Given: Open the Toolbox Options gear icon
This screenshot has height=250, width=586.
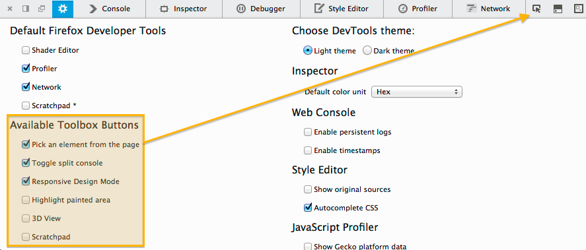Looking at the screenshot, I should 63,9.
